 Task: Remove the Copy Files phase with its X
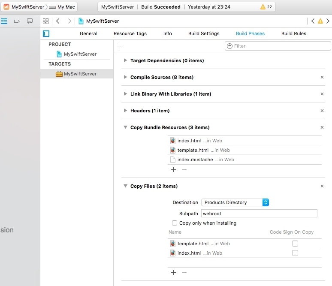pos(322,186)
